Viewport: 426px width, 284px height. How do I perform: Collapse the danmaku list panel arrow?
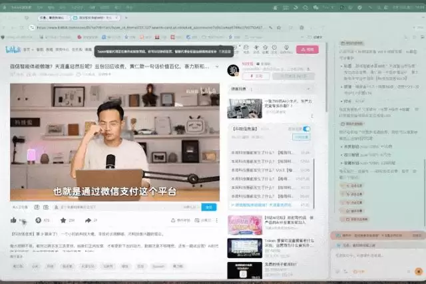[308, 89]
